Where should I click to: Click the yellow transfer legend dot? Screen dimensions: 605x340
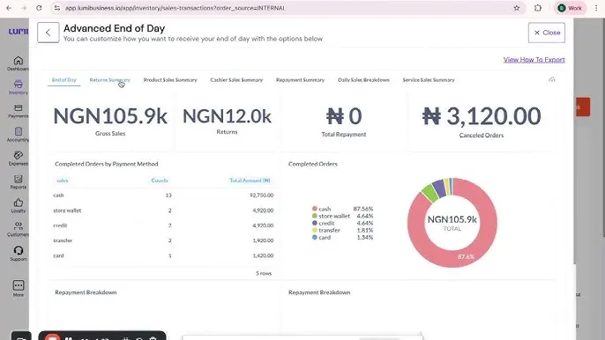pyautogui.click(x=315, y=230)
